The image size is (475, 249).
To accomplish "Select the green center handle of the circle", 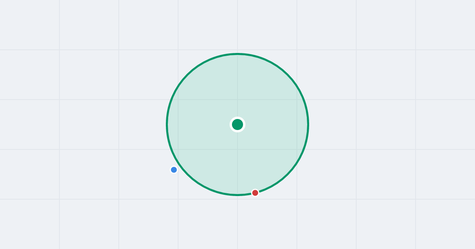I will [x=237, y=124].
